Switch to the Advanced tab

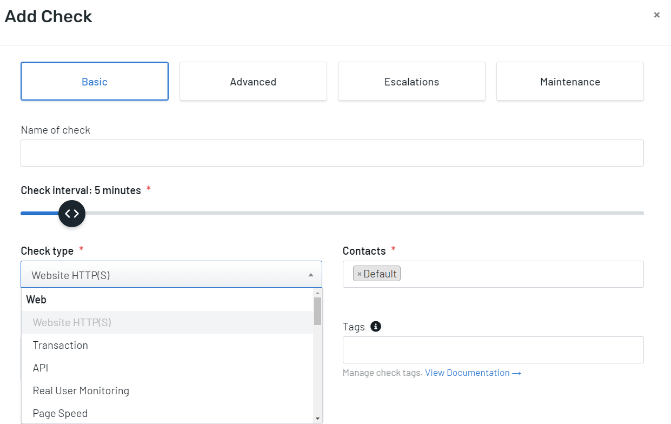pyautogui.click(x=253, y=81)
